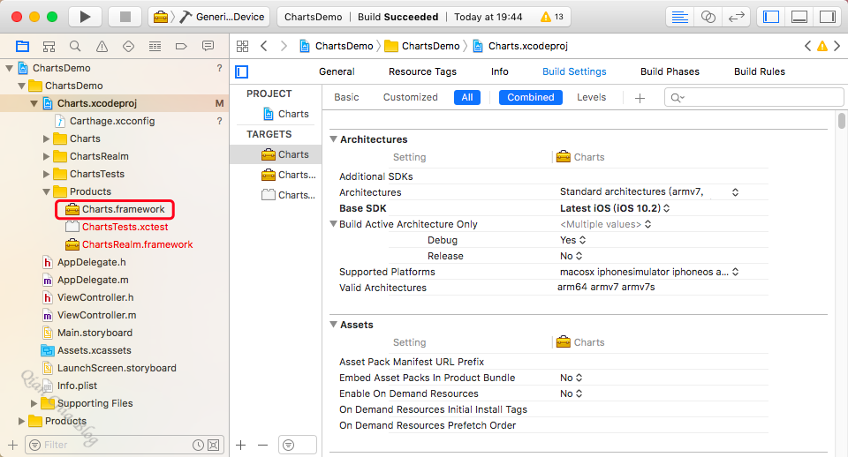Screen dimensions: 848x457
Task: Jump to the next issue
Action: (x=837, y=47)
